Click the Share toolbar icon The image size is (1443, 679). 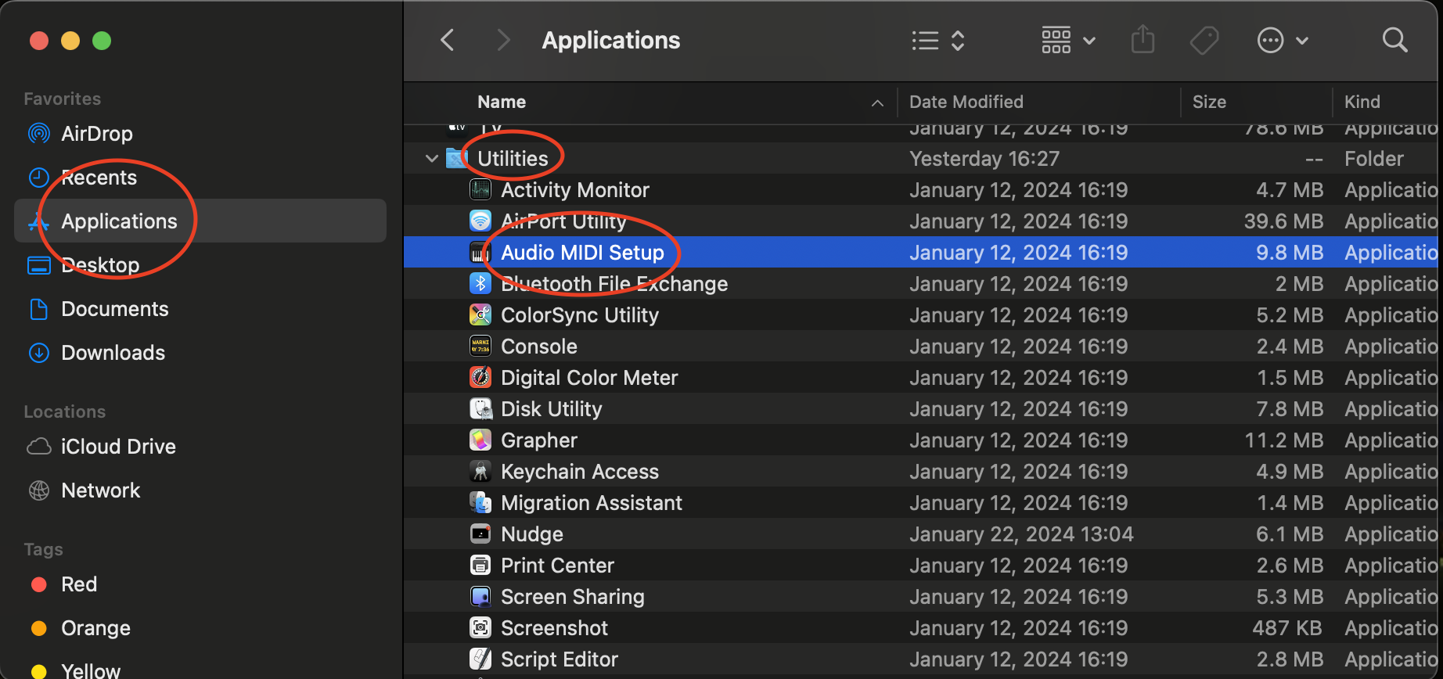[1143, 40]
